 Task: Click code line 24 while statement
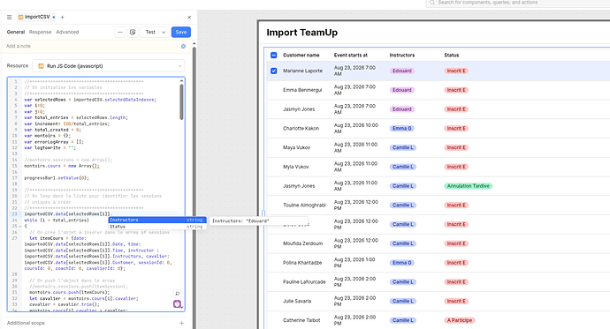click(x=57, y=221)
